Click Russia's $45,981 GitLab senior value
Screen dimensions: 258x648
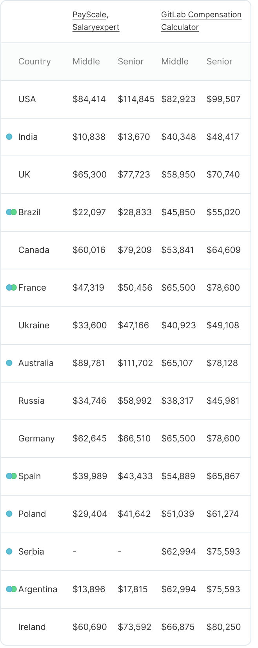(223, 401)
